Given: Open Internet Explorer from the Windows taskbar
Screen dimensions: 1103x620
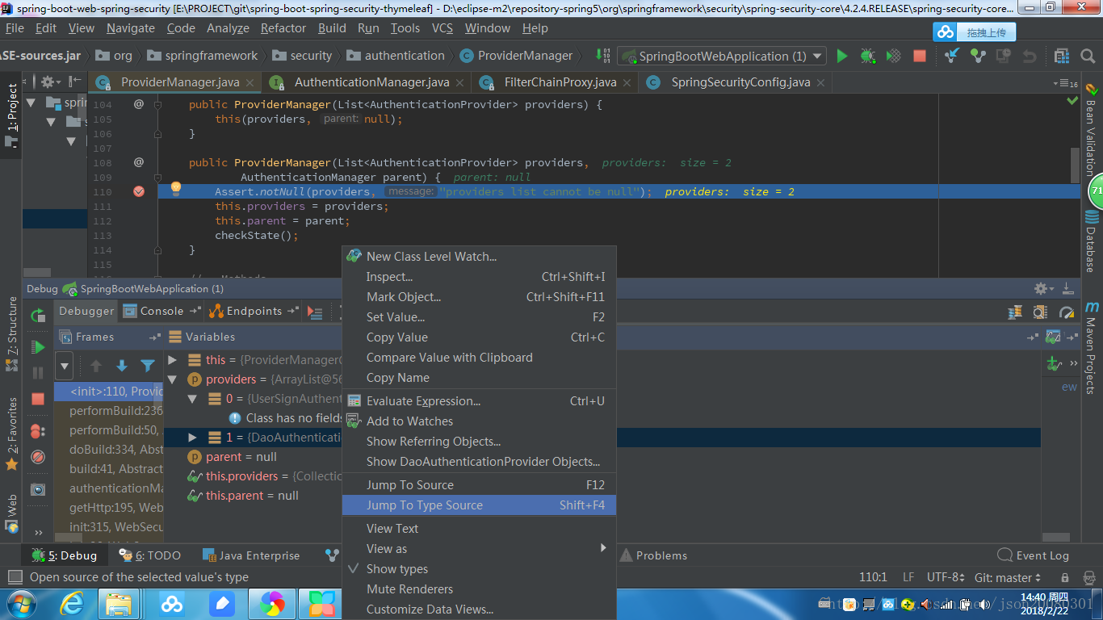Looking at the screenshot, I should click(x=73, y=602).
